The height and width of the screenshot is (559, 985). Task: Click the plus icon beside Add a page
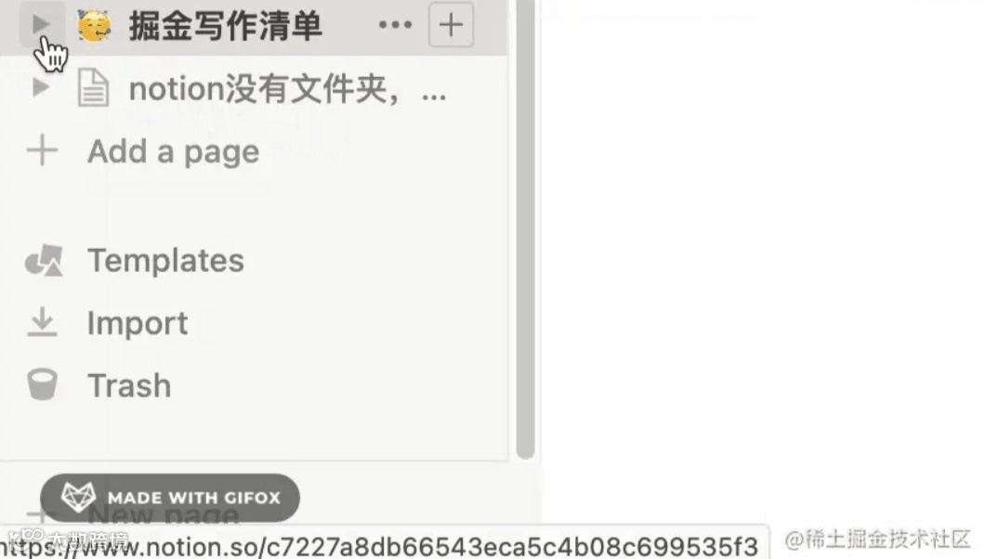click(42, 150)
